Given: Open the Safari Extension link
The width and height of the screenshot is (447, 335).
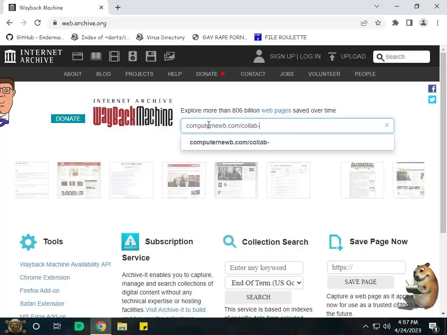Looking at the screenshot, I should (x=42, y=304).
